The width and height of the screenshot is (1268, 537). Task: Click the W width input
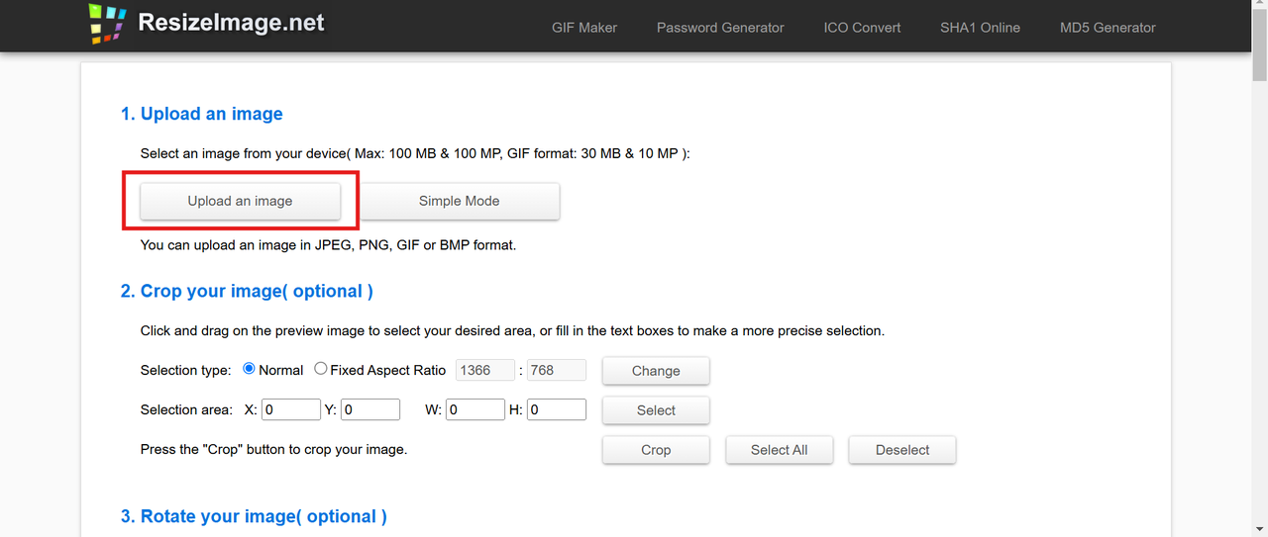point(475,409)
